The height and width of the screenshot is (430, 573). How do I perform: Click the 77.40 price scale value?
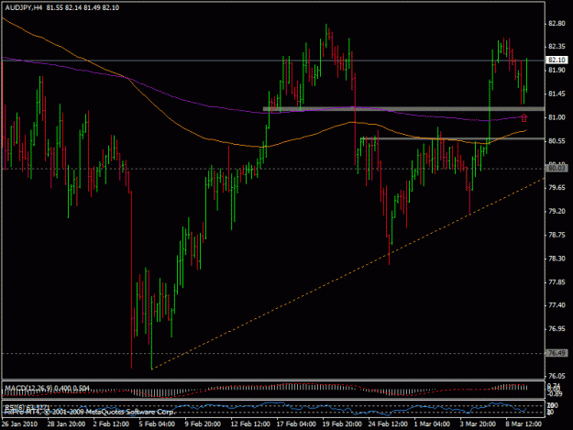tap(556, 305)
